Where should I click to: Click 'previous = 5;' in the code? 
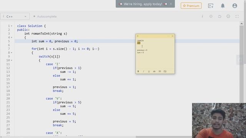(65, 122)
